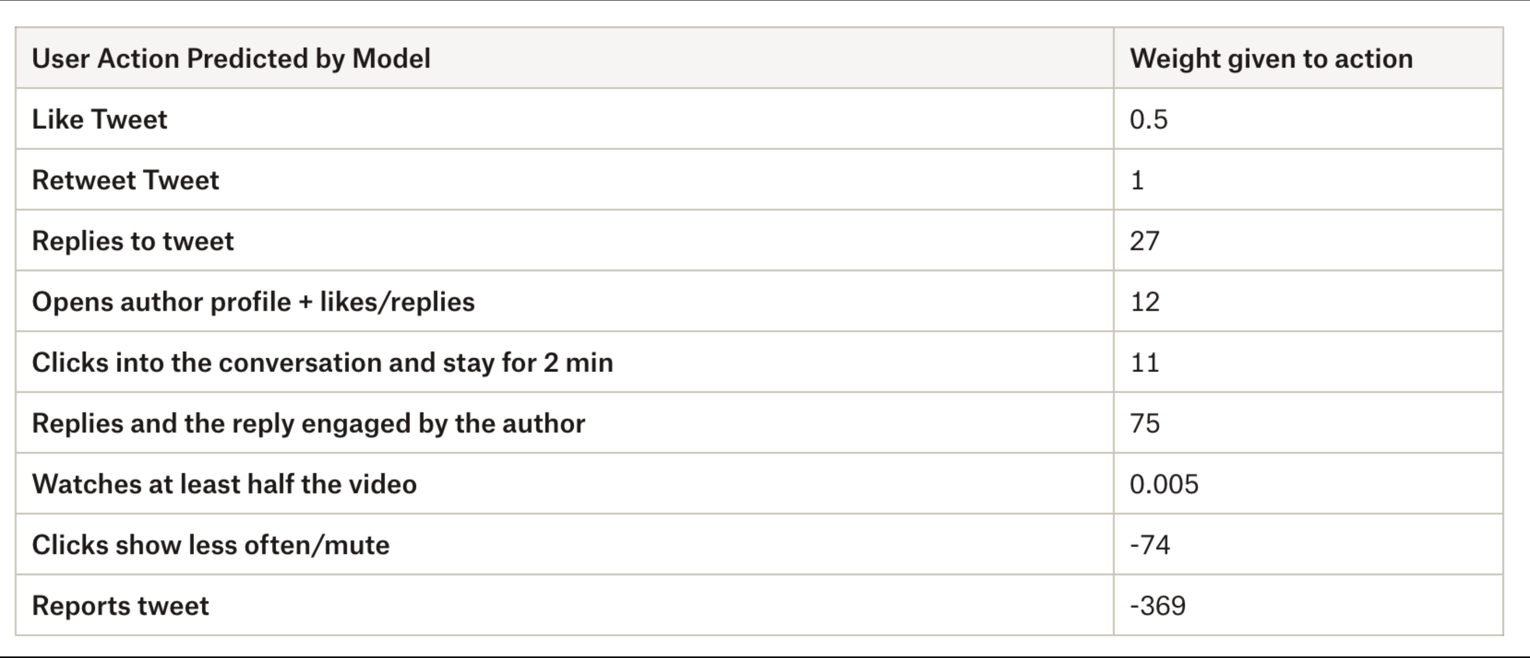This screenshot has width=1530, height=658.
Task: Select the 0.005 weight value
Action: 1163,484
